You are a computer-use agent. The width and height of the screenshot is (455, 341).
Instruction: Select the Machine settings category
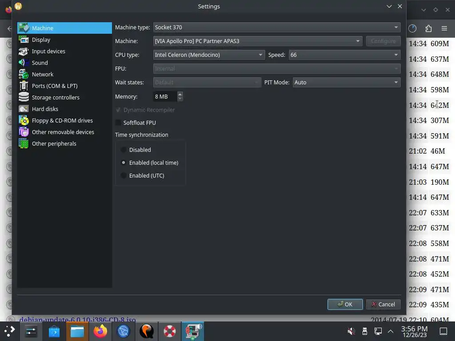click(64, 28)
